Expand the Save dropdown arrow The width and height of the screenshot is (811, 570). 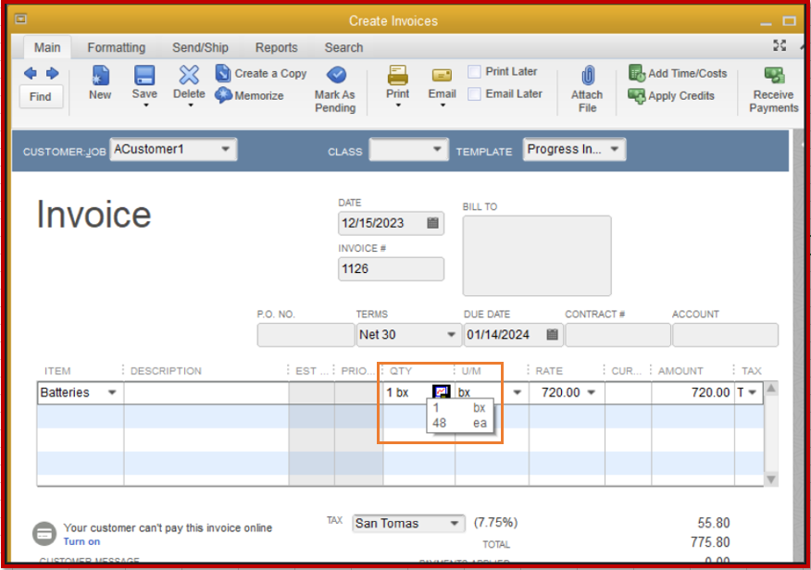(x=146, y=105)
